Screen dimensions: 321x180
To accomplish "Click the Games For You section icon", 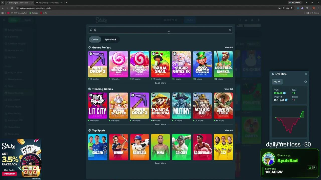I will click(90, 47).
